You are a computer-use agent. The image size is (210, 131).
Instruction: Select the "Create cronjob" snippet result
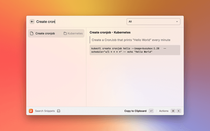pyautogui.click(x=45, y=33)
